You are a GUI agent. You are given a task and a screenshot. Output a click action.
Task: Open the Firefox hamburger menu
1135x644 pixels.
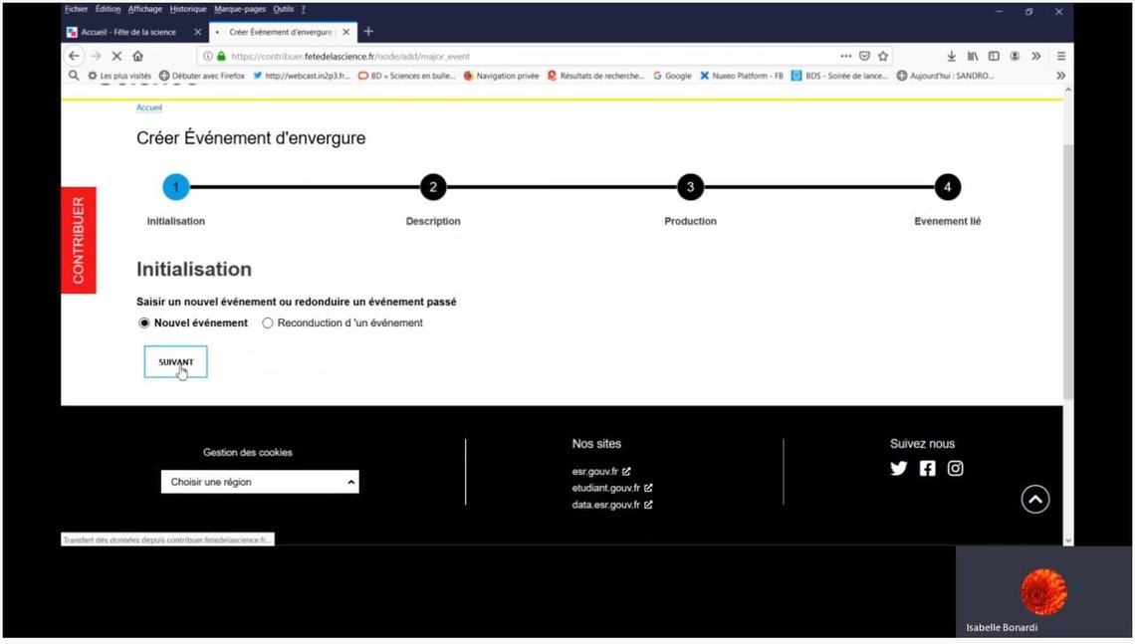point(1060,57)
